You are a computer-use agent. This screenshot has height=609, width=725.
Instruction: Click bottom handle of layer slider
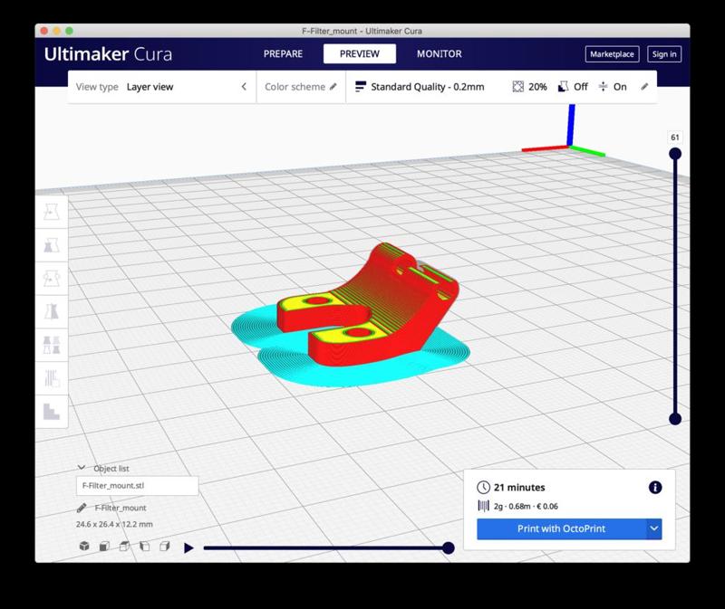click(x=675, y=419)
